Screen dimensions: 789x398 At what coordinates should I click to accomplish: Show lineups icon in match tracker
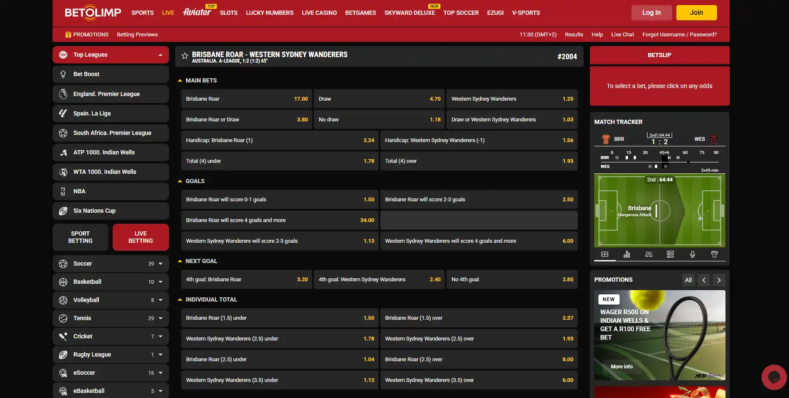[x=648, y=254]
